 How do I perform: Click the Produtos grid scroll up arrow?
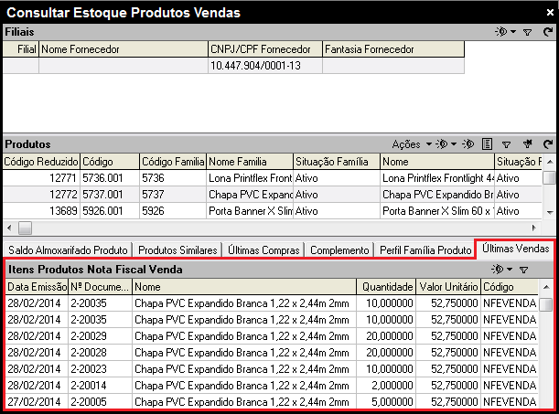pos(550,162)
